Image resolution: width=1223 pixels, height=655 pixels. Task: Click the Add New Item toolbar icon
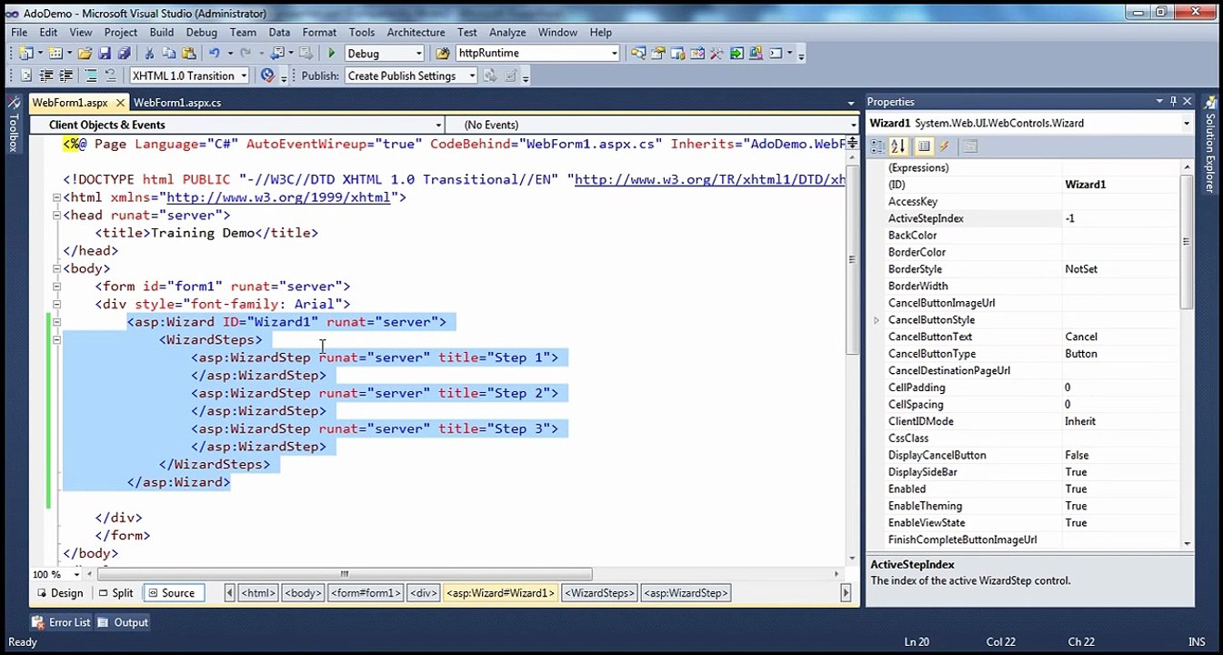pos(55,54)
